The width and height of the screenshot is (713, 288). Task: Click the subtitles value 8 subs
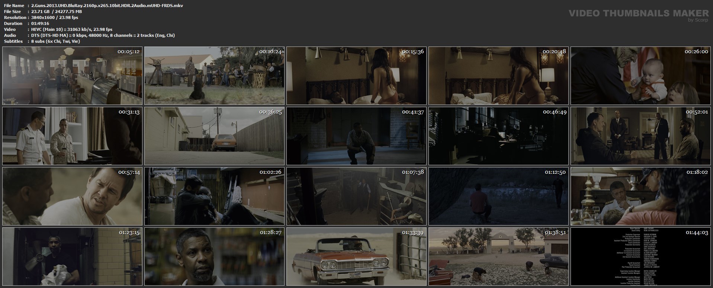pos(56,41)
